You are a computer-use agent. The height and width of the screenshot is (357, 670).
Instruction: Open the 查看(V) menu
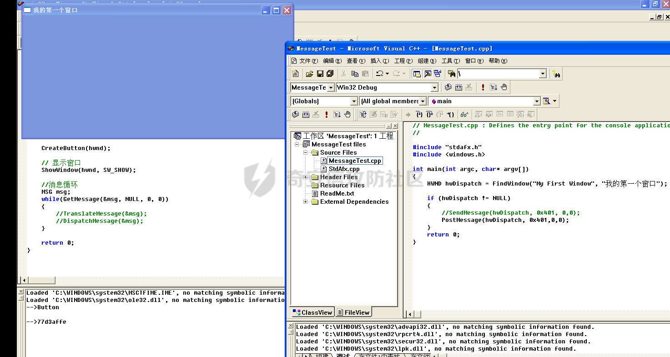point(356,61)
